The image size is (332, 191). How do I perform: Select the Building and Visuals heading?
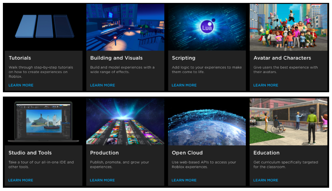[x=116, y=58]
